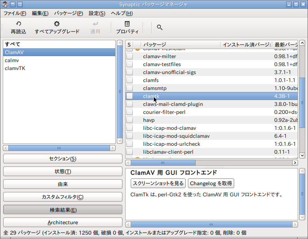Click the description pane horizontal scroll-right arrow
Image resolution: width=308 pixels, height=239 pixels.
pyautogui.click(x=295, y=224)
